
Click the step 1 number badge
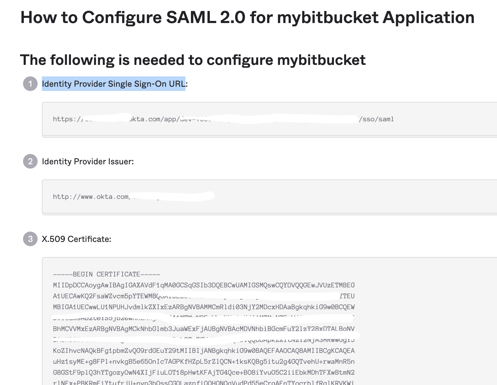30,84
